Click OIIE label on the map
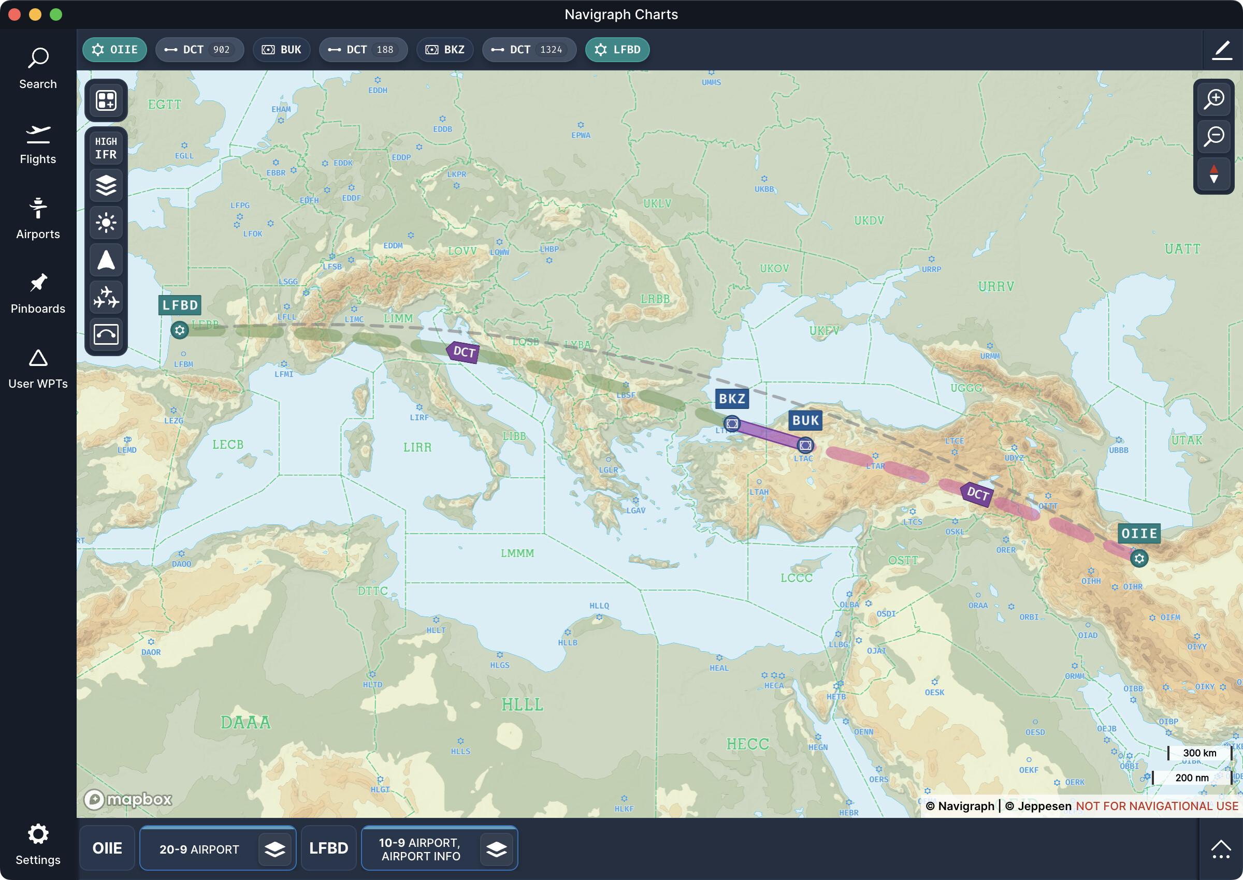Image resolution: width=1243 pixels, height=880 pixels. pos(1139,534)
